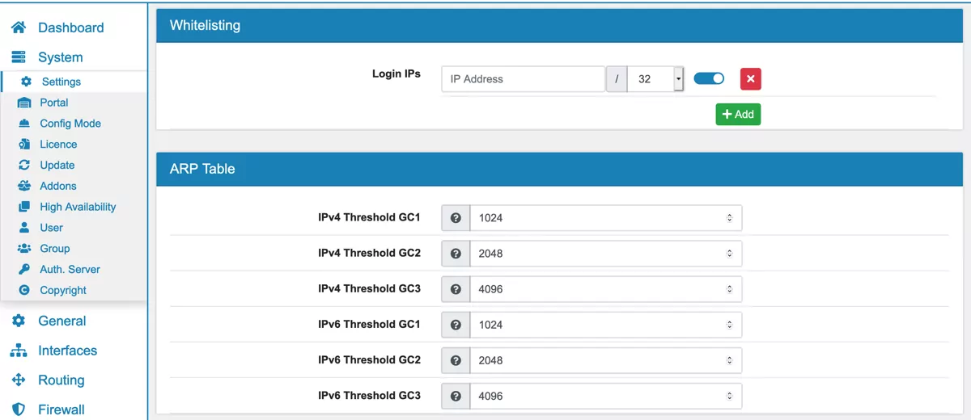
Task: Open the Config Mode page
Action: click(x=70, y=124)
